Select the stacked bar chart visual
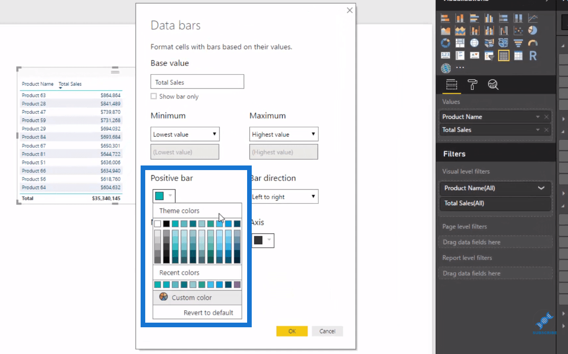This screenshot has width=568, height=354. 445,18
